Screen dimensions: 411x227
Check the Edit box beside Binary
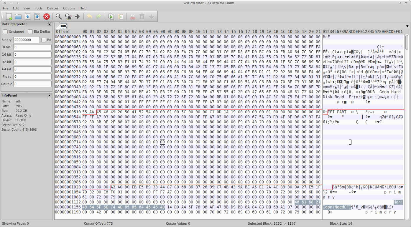click(44, 40)
